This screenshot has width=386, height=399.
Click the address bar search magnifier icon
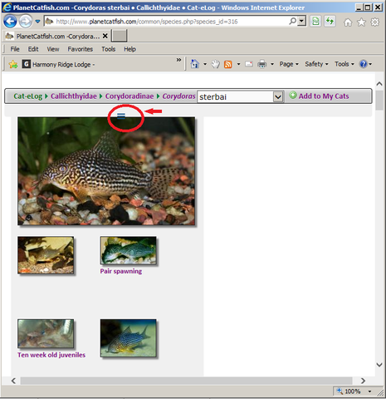coord(292,21)
